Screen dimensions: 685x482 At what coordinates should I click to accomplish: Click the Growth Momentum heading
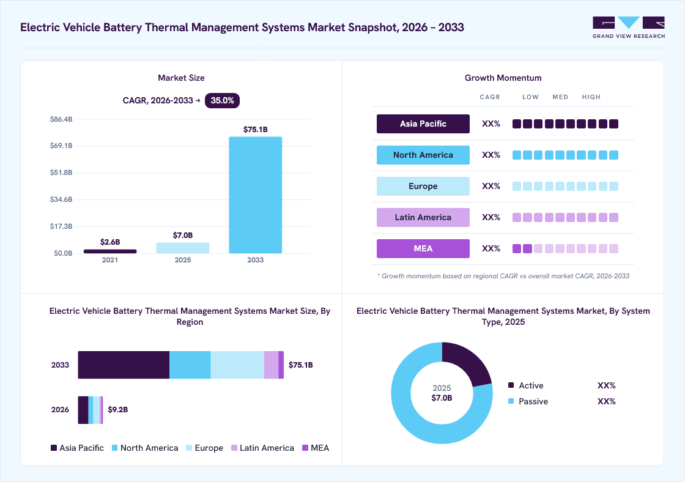[x=503, y=78]
